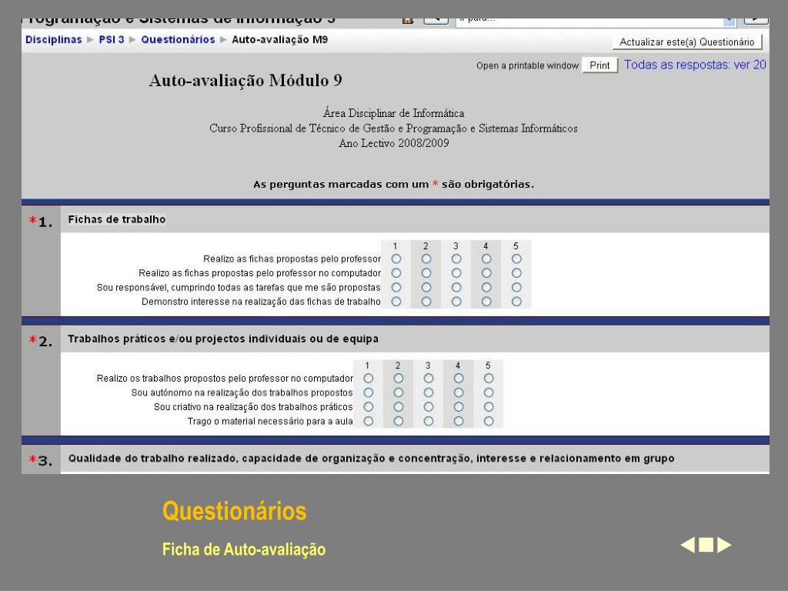Rate 2 for 'Demonstro interesse na realização das fichas'

426,302
